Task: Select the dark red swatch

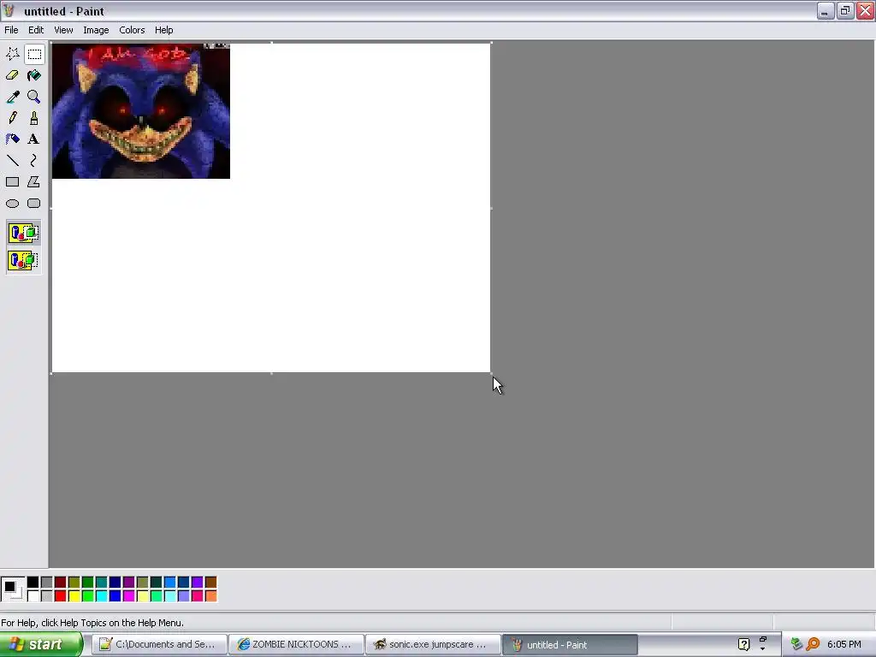Action: point(61,583)
